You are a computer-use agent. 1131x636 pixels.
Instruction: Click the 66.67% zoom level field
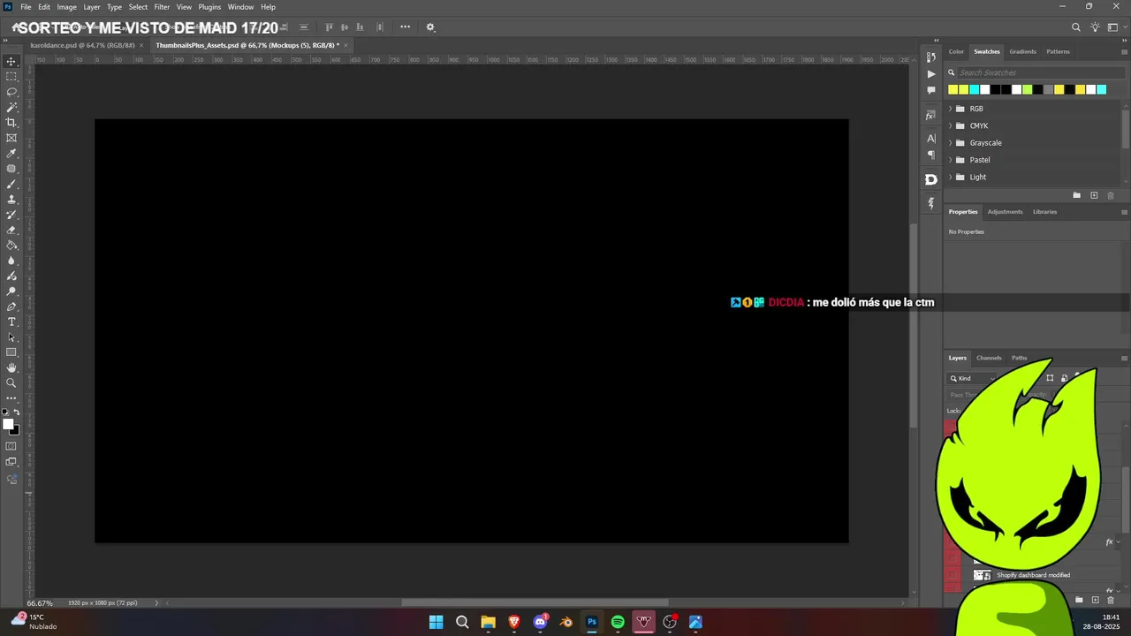[40, 603]
